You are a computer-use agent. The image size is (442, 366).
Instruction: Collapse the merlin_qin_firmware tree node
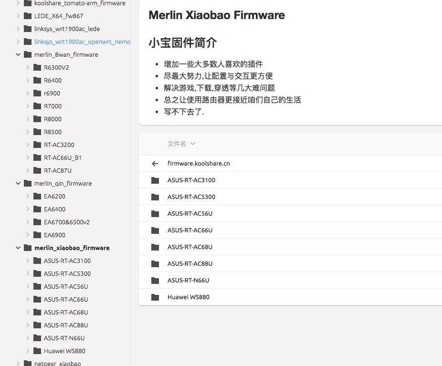pos(18,183)
